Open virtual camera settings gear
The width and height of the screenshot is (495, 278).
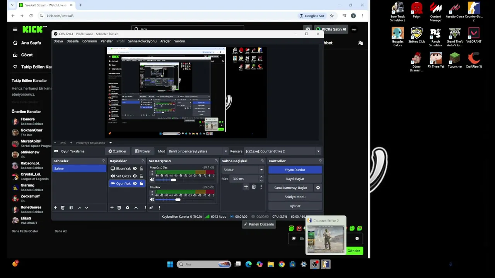pyautogui.click(x=318, y=188)
